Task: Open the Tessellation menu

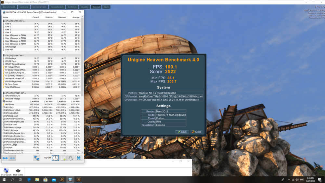Action: pyautogui.click(x=57, y=7)
